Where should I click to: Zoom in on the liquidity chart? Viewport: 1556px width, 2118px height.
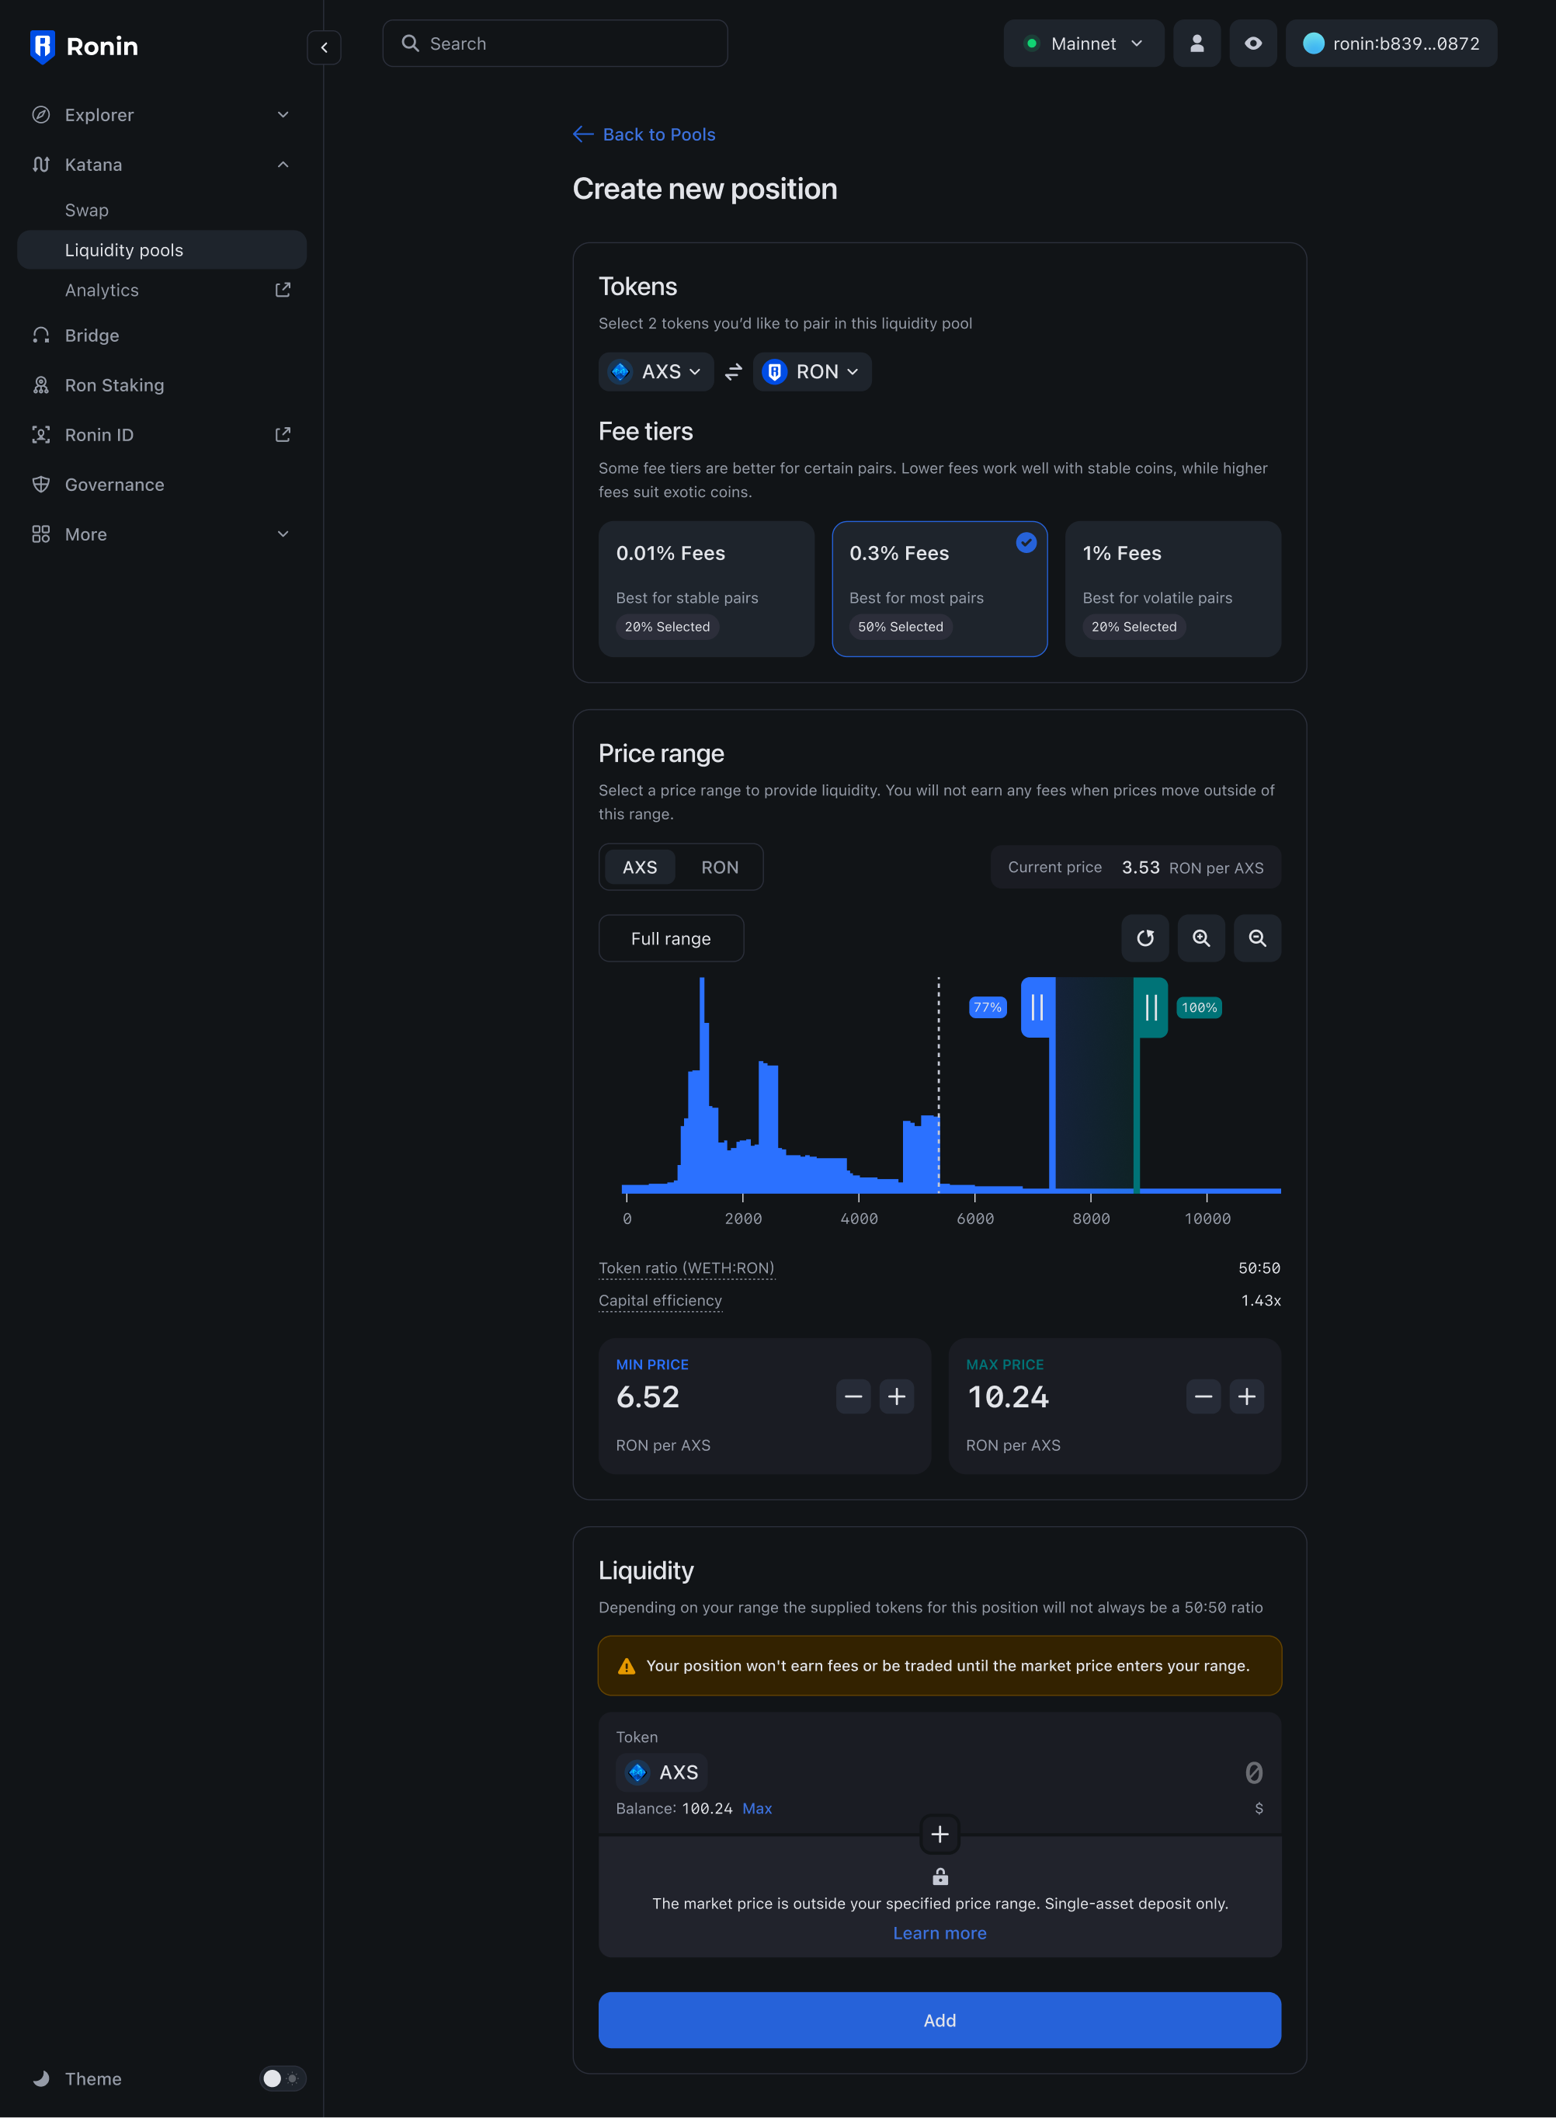coord(1201,938)
